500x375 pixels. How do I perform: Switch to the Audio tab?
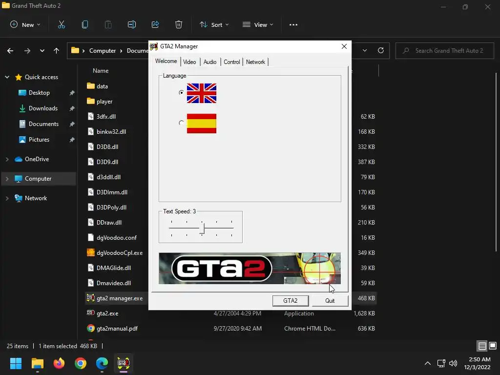[210, 62]
